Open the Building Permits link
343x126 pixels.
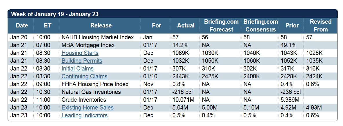[x=82, y=61]
